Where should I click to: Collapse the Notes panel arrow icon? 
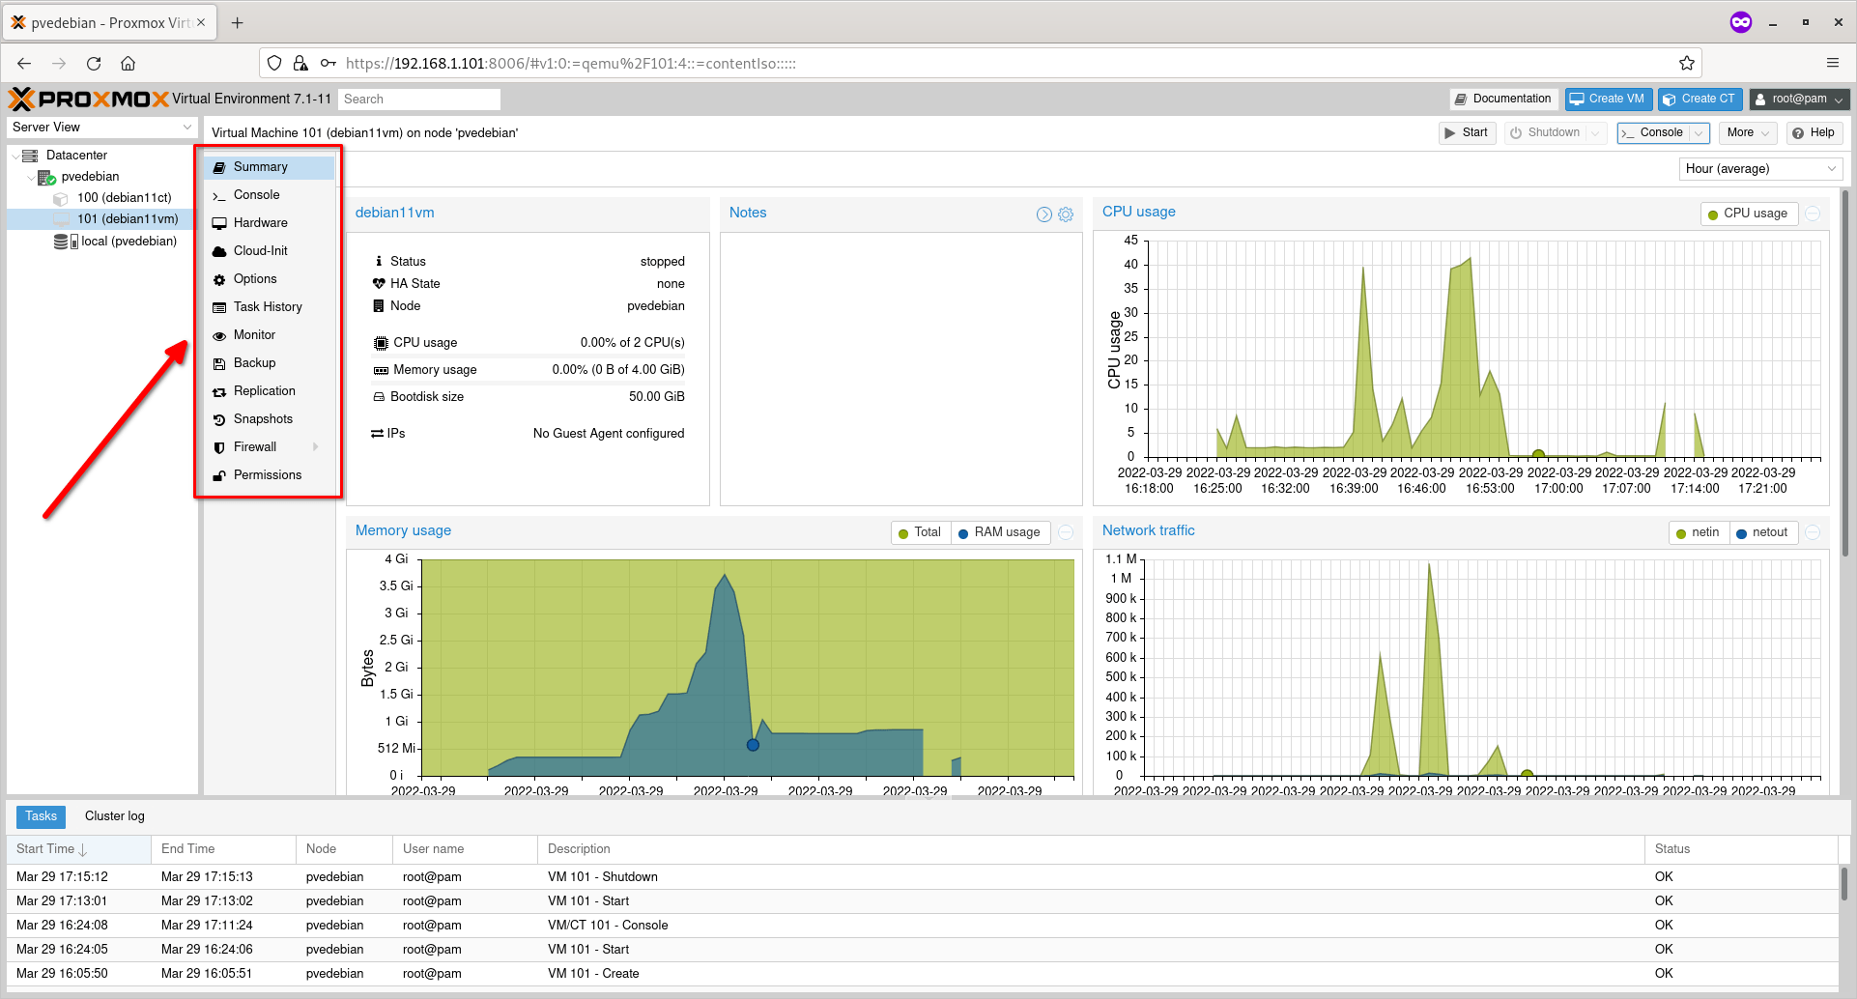coord(1044,214)
